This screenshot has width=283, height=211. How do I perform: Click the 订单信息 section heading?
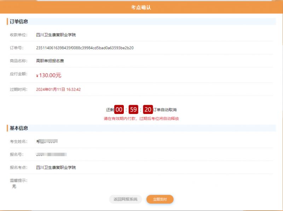[x=19, y=22]
